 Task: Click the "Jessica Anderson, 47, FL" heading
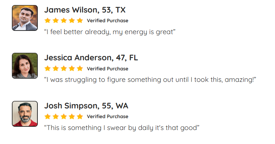point(91,57)
